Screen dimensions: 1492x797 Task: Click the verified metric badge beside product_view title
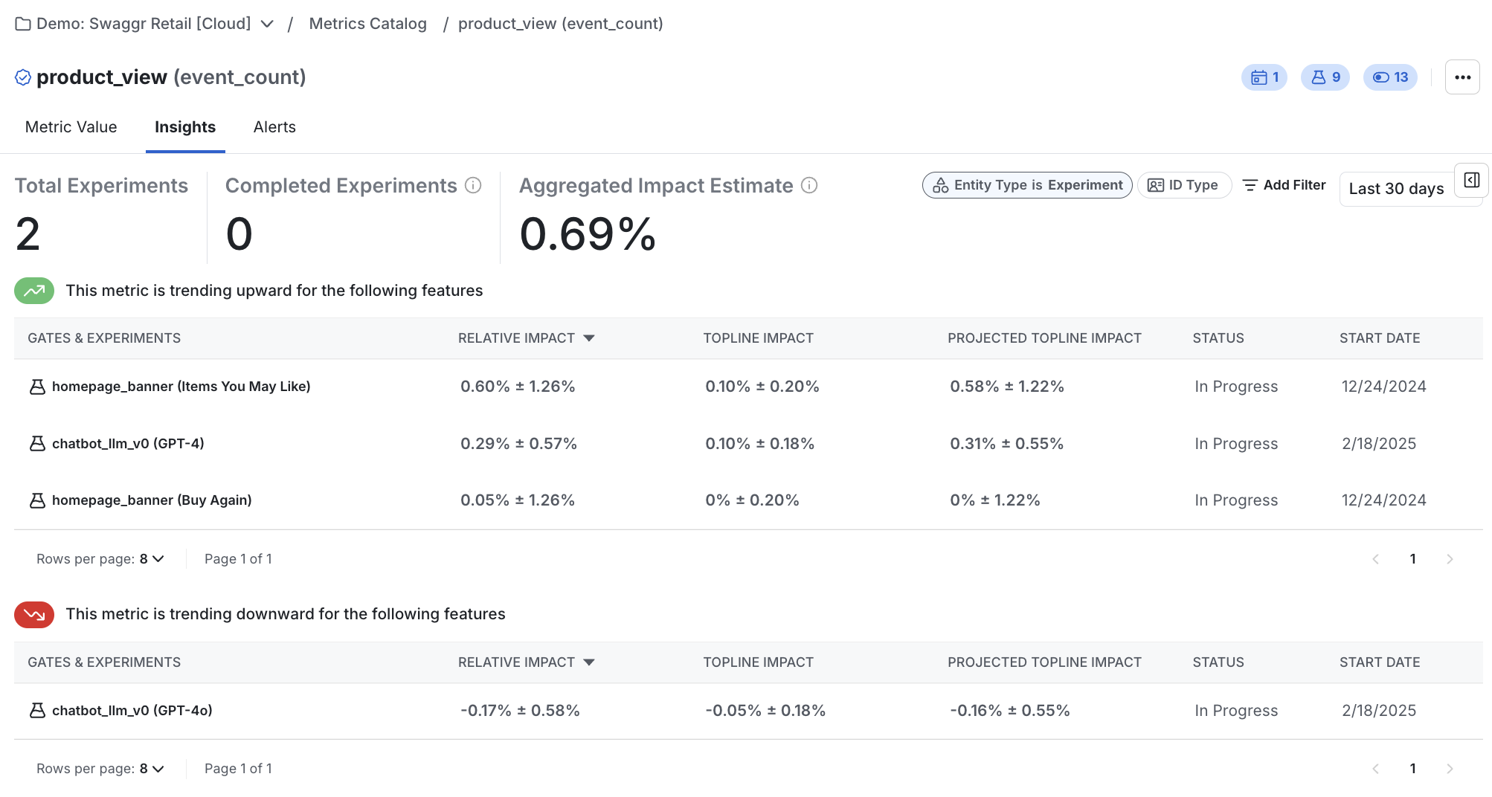point(22,76)
